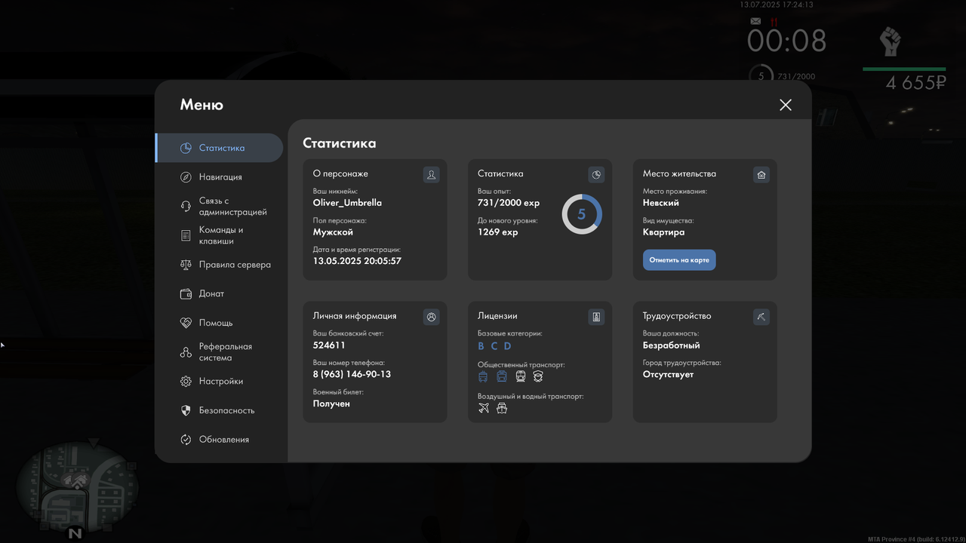Click the scales icon for Правила сервера

click(186, 265)
